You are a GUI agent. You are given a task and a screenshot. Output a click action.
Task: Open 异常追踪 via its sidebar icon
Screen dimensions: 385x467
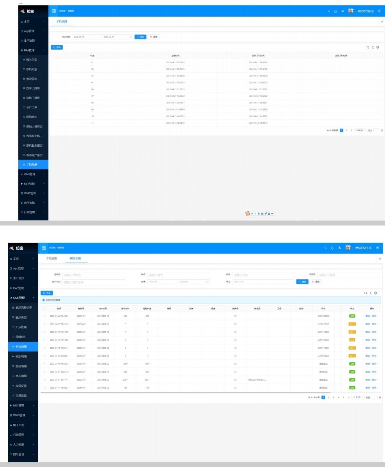[13, 396]
